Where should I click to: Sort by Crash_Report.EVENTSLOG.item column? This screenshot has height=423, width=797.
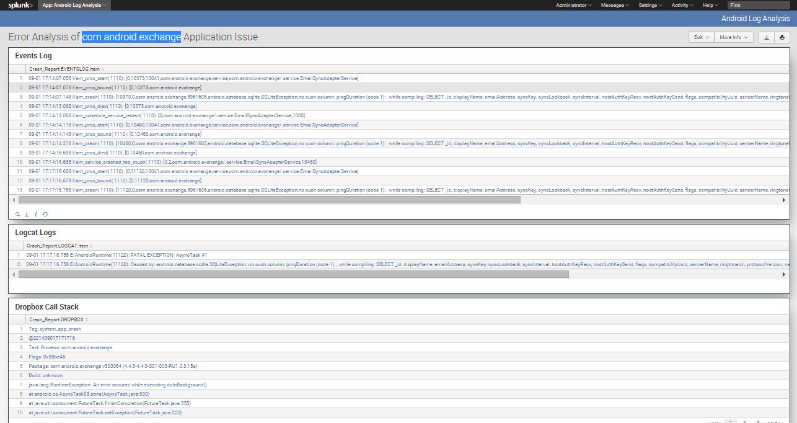(x=67, y=69)
